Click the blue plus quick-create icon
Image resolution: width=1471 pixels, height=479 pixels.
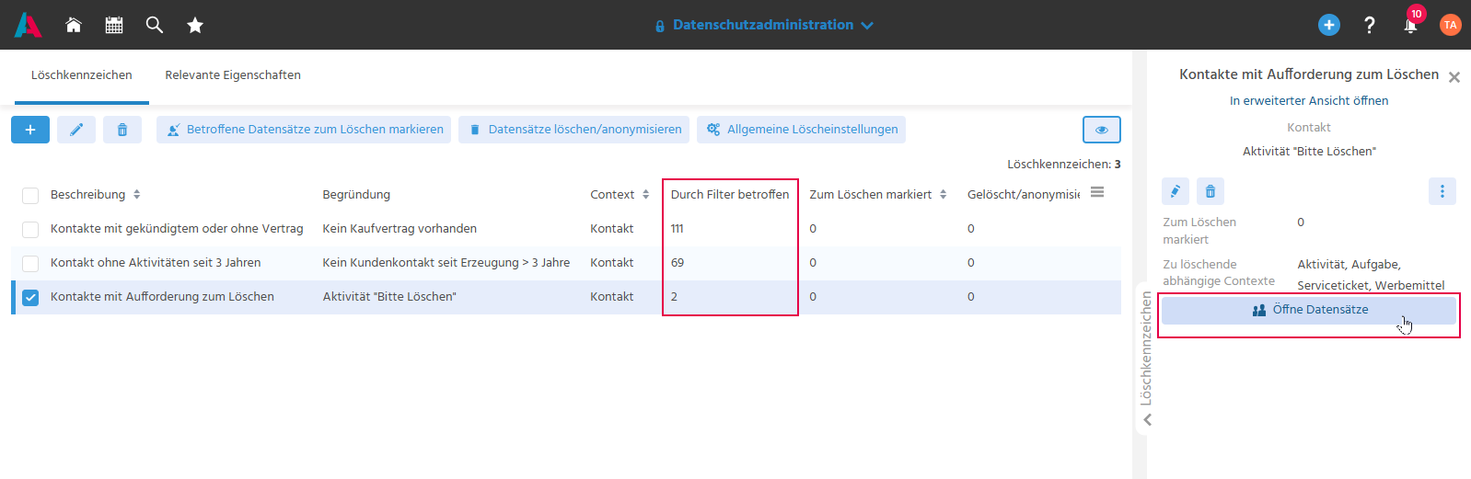point(1329,25)
